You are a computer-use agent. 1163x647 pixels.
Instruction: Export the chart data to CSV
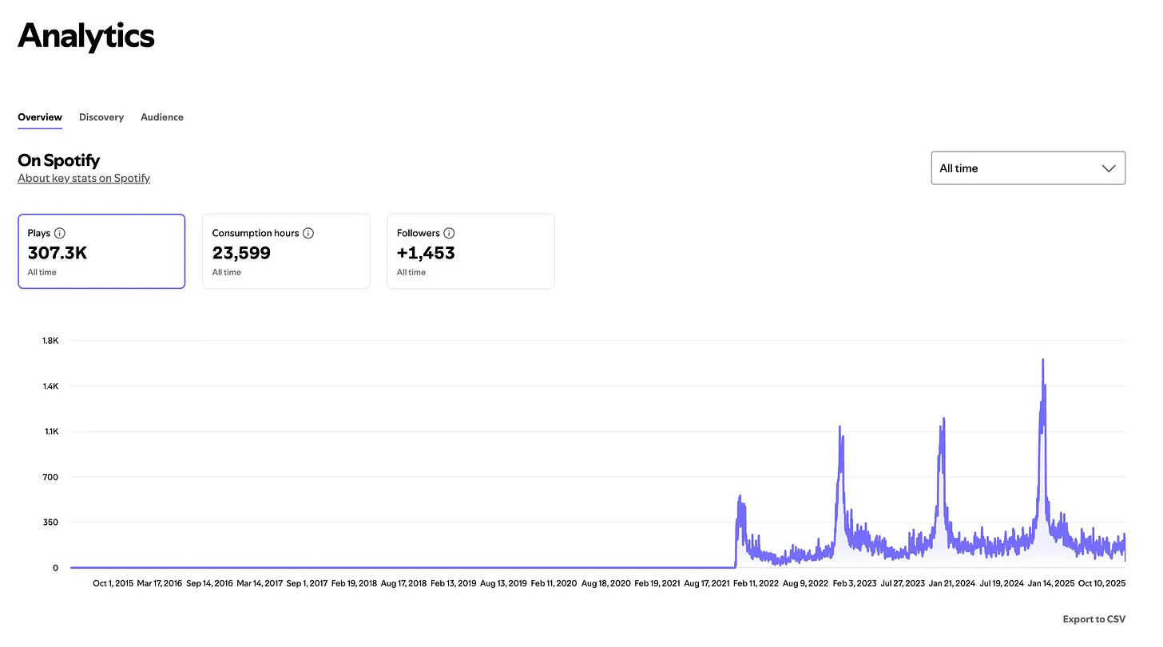pyautogui.click(x=1094, y=619)
